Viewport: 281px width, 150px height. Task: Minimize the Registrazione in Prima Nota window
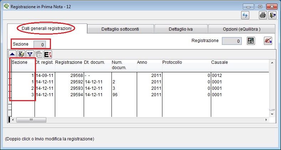click(x=248, y=7)
